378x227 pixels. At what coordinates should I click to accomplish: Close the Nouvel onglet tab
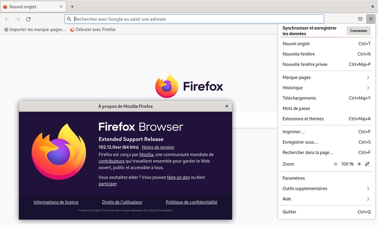tap(61, 6)
